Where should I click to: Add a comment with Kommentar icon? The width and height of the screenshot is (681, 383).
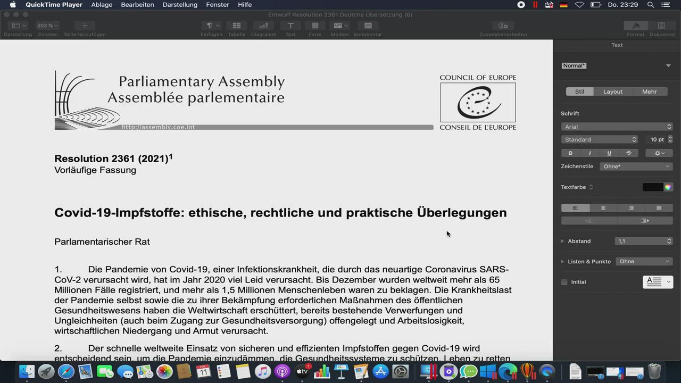[x=368, y=26]
